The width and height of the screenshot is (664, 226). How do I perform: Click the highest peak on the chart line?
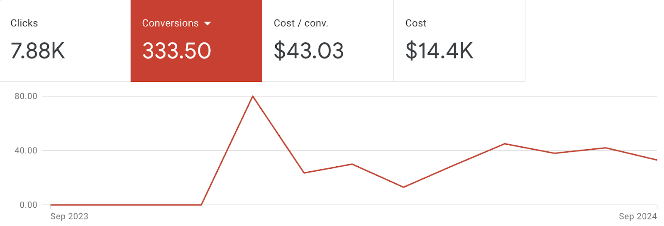coord(253,96)
